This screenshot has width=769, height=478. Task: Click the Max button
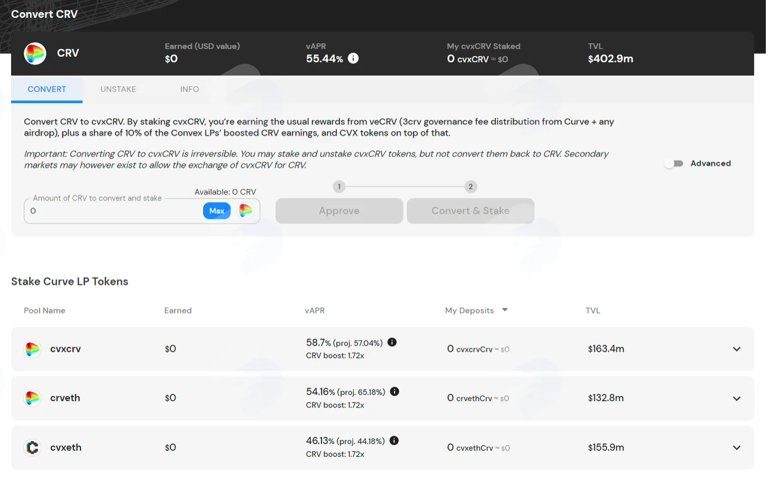click(217, 210)
